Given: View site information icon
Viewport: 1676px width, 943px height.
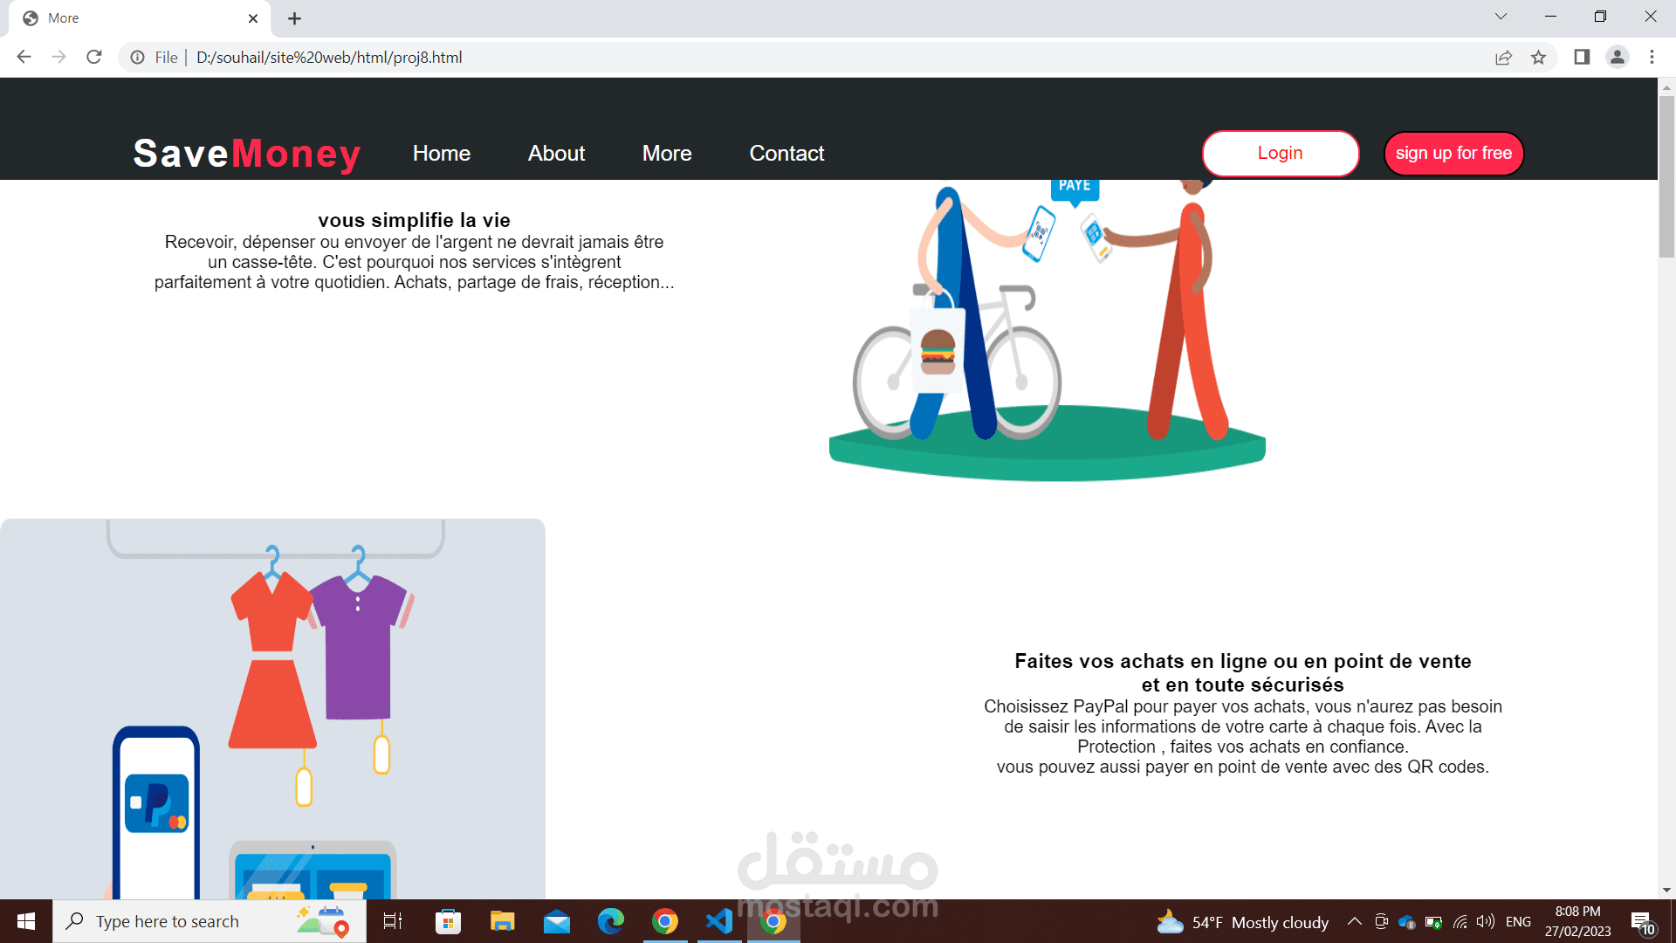Looking at the screenshot, I should pyautogui.click(x=137, y=58).
